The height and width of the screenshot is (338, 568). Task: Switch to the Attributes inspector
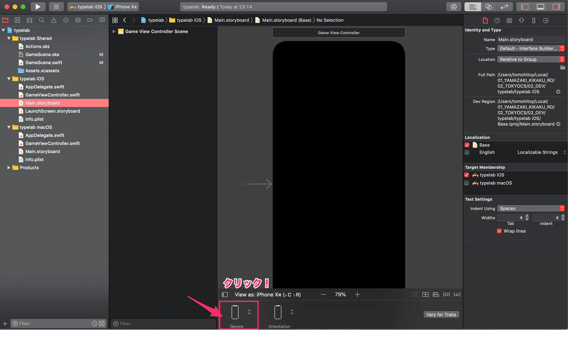522,20
